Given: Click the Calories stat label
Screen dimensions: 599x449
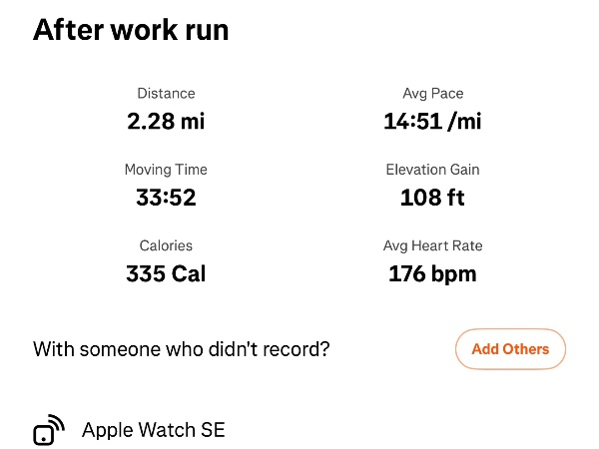Looking at the screenshot, I should 166,245.
